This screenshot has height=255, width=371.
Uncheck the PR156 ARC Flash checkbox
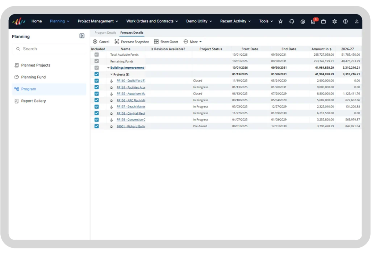click(96, 100)
